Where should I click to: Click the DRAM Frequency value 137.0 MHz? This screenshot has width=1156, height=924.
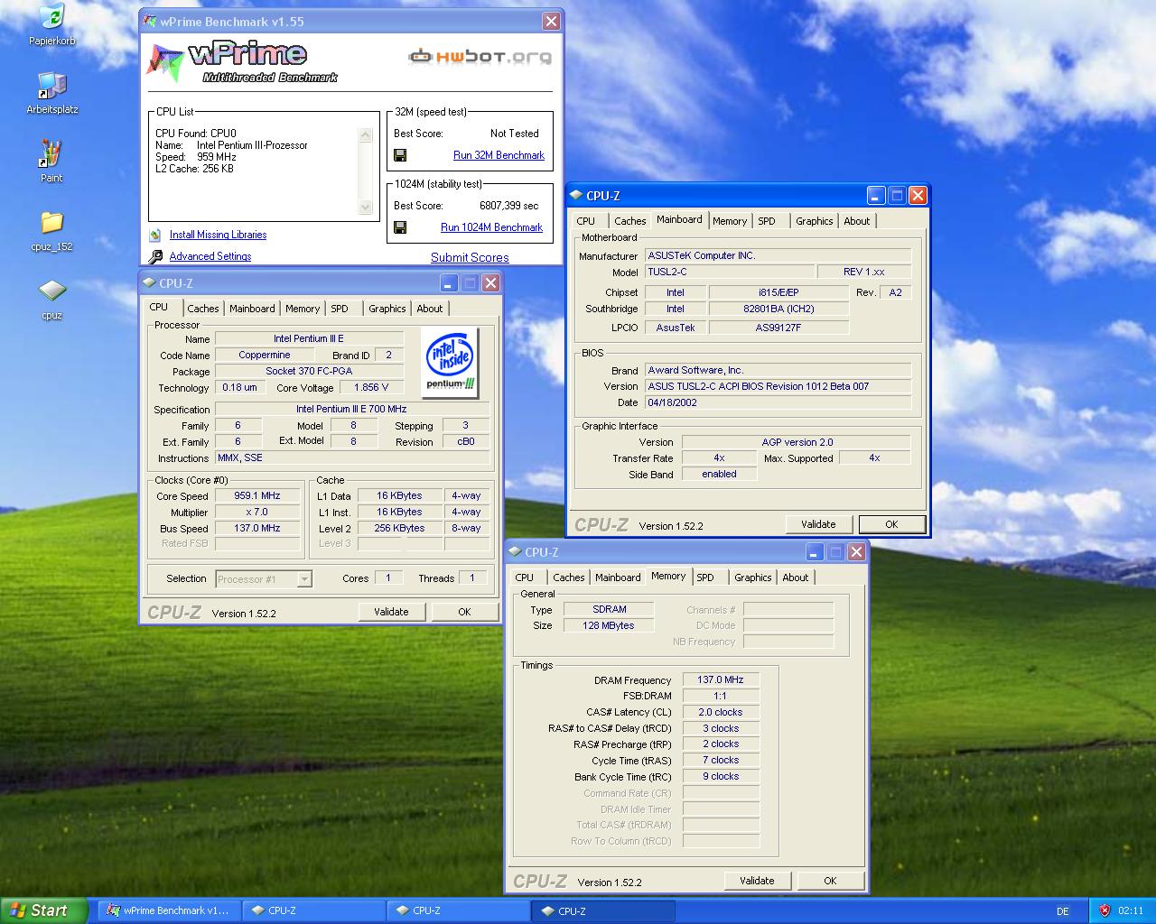[x=721, y=680]
